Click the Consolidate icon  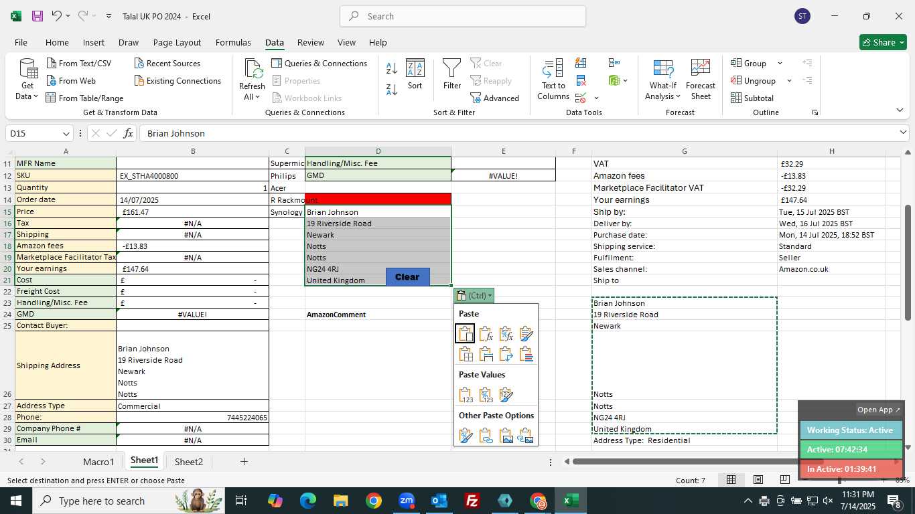614,63
